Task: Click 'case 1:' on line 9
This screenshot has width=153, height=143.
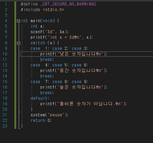Action: click(x=40, y=48)
